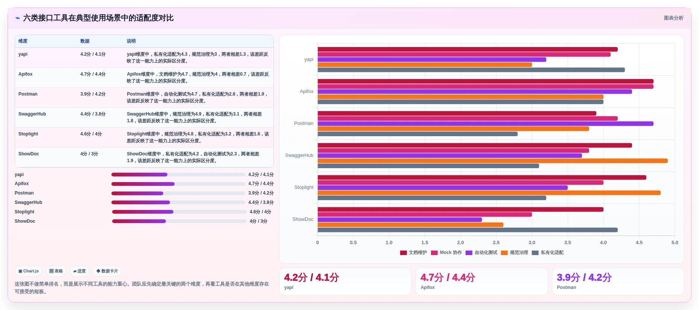Toggle the 自动化测试 legend color swatch
Viewport: 699px width, 310px height.
point(469,253)
